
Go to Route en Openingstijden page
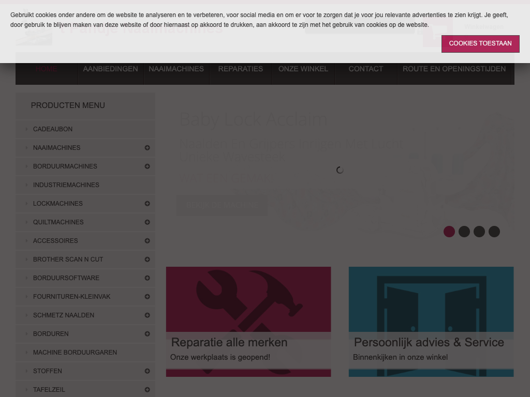click(454, 69)
